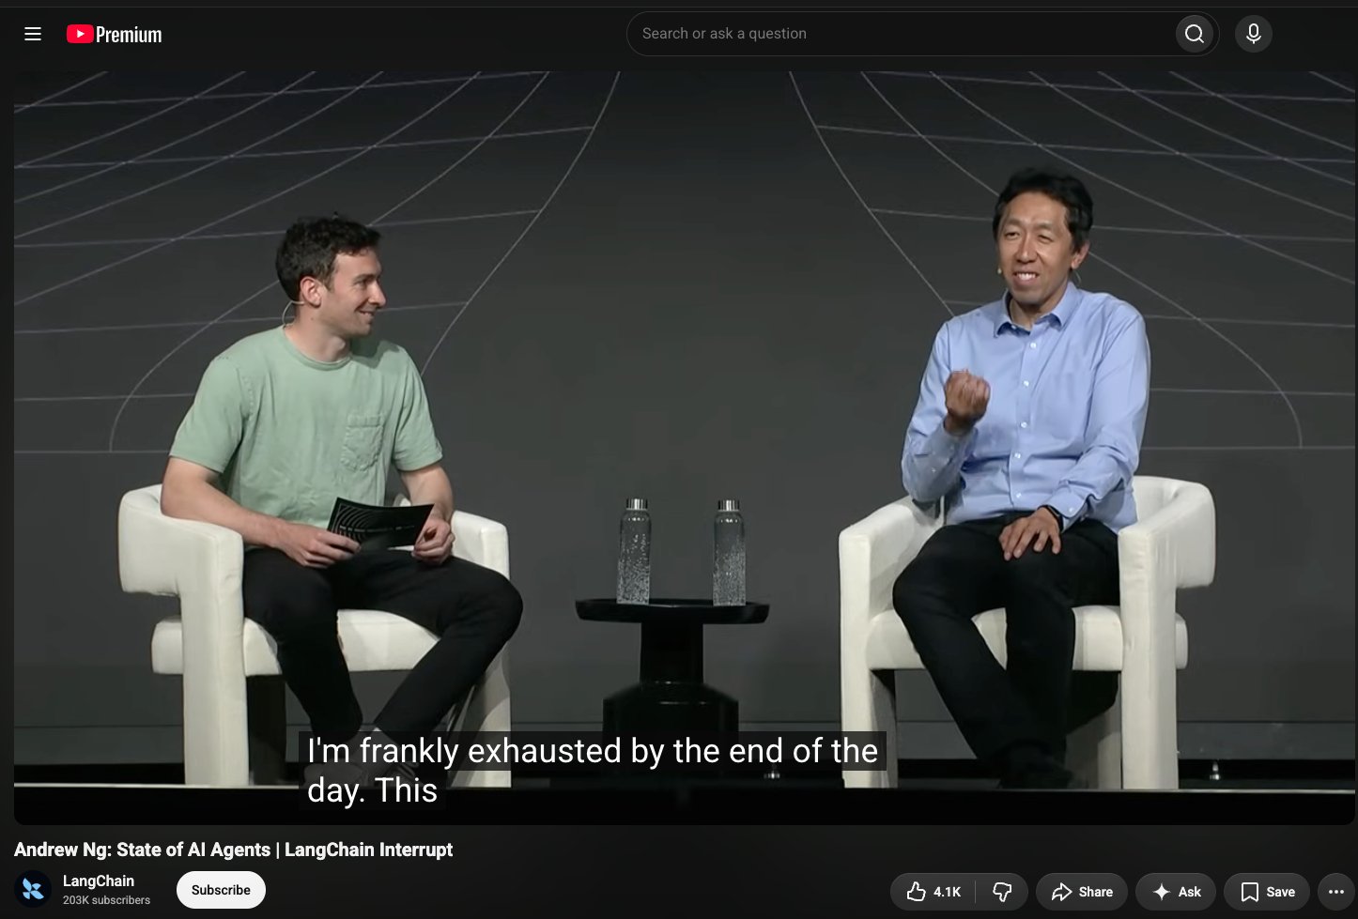Screen dimensions: 1358x919
Task: Open the hamburger guide menu
Action: tap(33, 34)
